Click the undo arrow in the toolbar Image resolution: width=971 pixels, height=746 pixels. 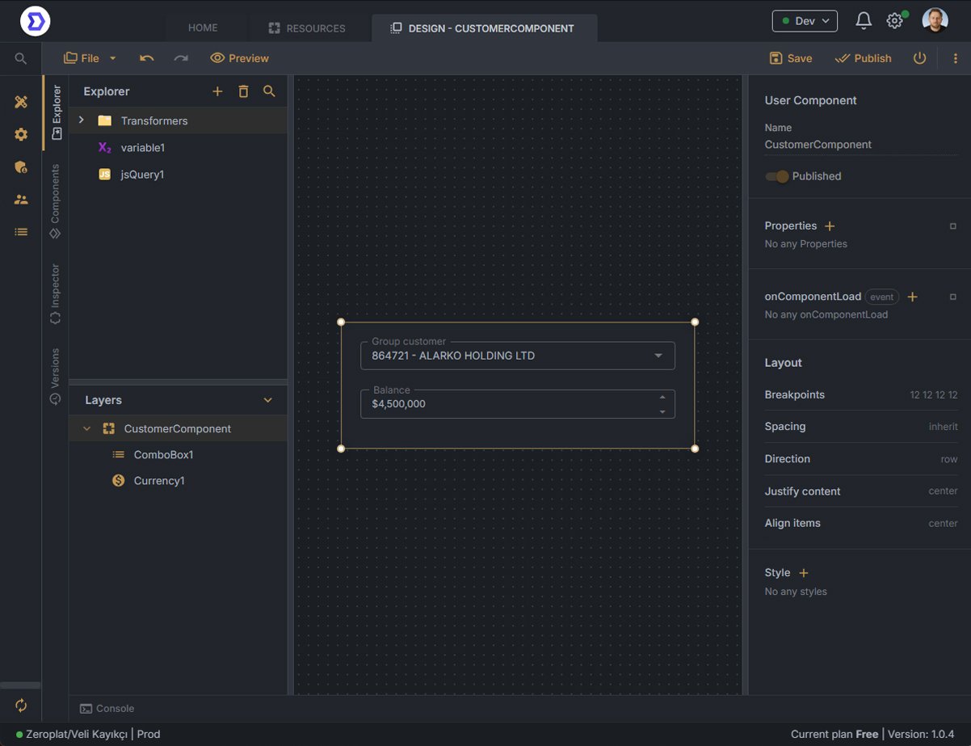tap(146, 58)
